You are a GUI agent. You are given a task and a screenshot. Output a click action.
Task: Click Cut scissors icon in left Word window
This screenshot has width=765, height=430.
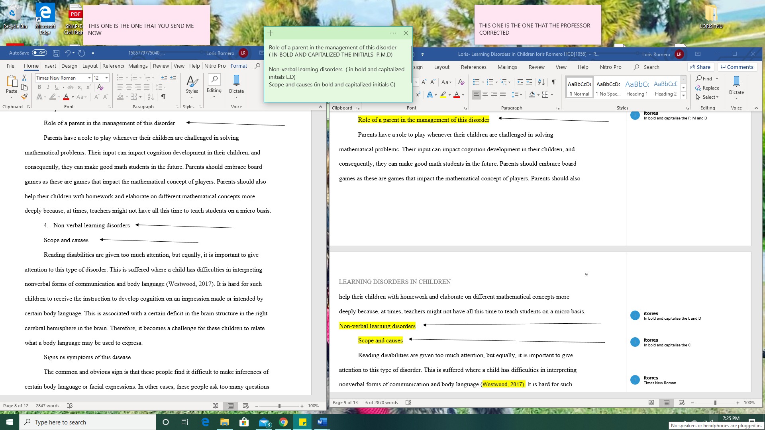(x=24, y=78)
